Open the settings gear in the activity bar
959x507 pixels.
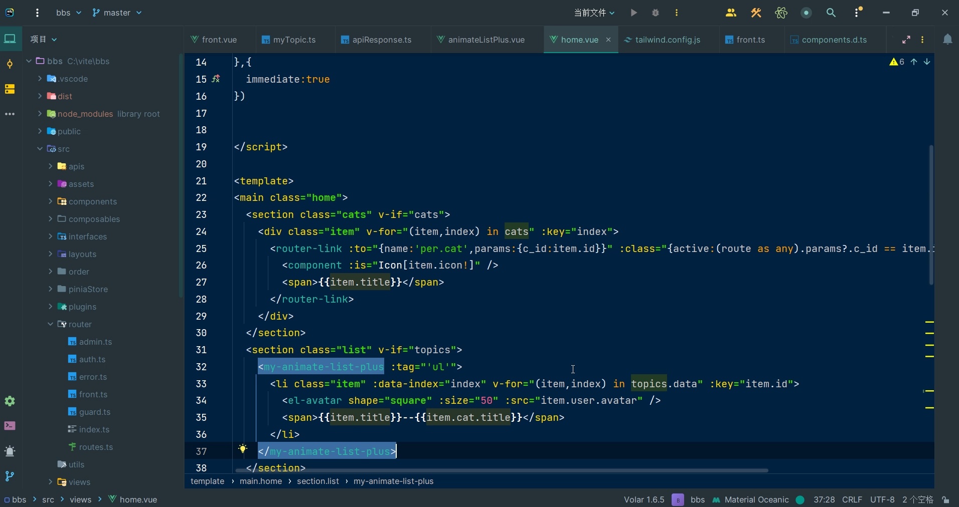point(10,401)
